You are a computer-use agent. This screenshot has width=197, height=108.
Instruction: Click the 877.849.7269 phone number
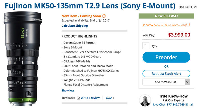[176, 105]
